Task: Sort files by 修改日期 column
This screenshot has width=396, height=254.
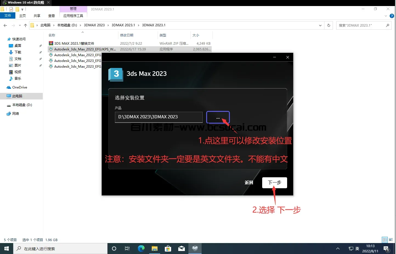Action: point(127,35)
